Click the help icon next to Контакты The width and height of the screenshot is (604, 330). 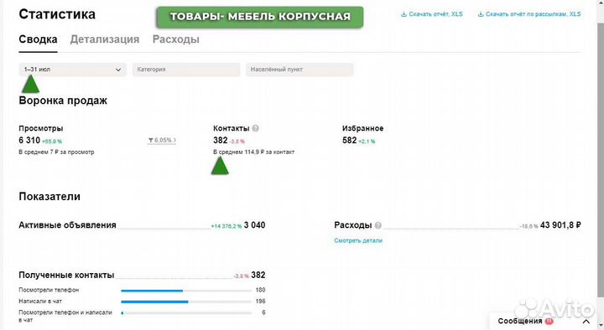point(255,128)
